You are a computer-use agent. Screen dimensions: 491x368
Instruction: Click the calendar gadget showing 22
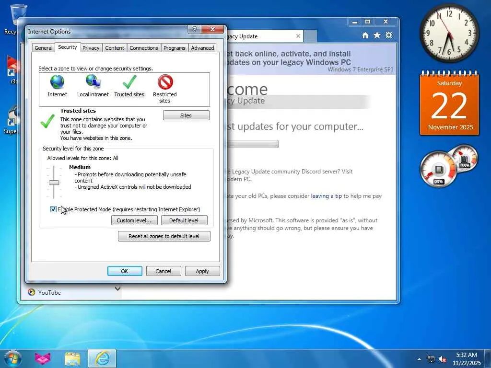449,103
